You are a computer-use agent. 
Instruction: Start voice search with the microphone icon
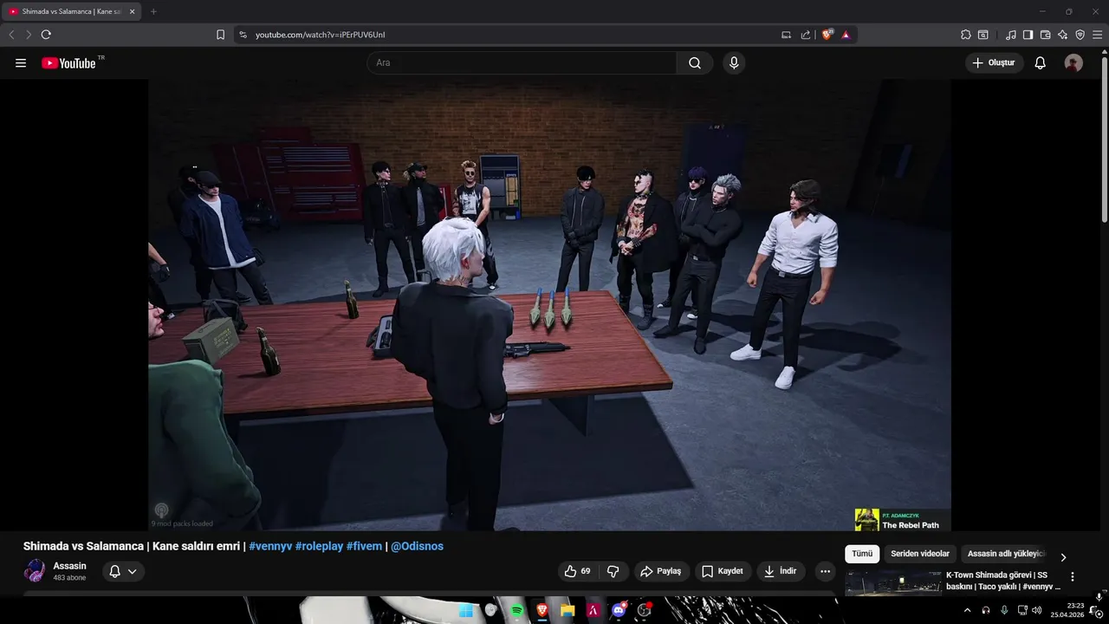point(734,62)
